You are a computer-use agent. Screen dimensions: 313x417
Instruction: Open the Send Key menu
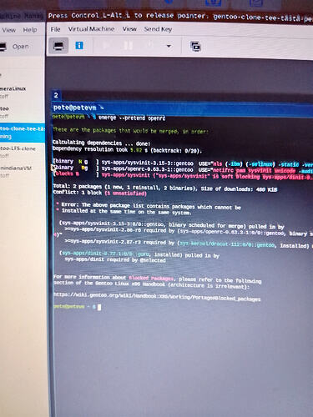click(x=158, y=29)
